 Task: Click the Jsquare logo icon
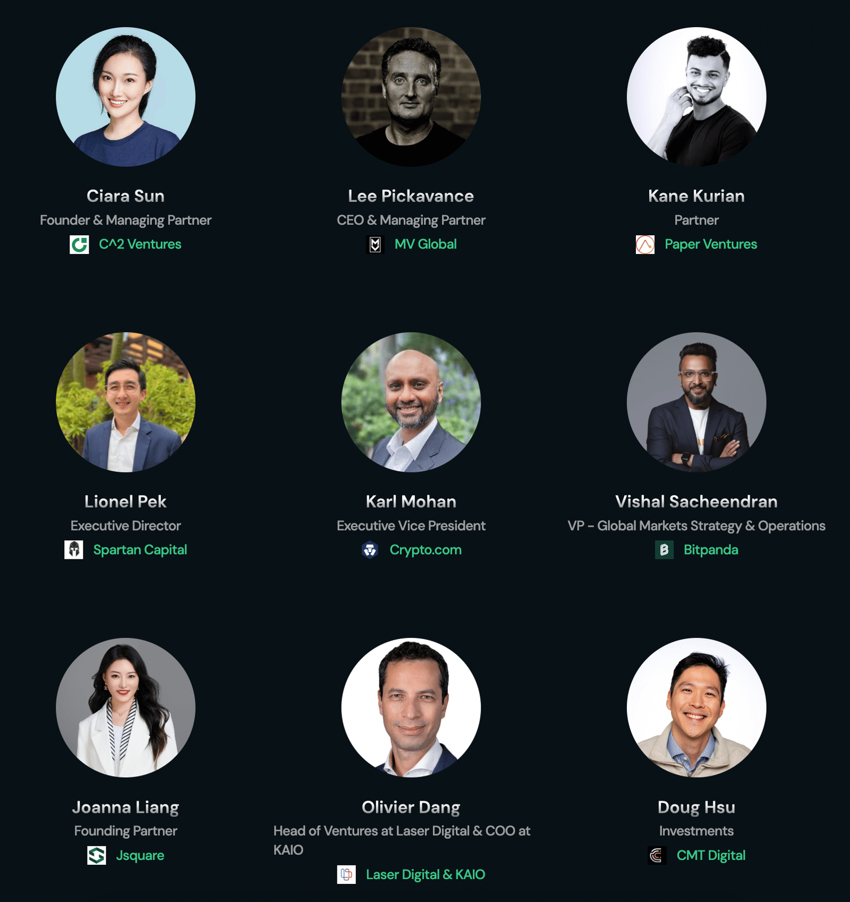[x=97, y=855]
